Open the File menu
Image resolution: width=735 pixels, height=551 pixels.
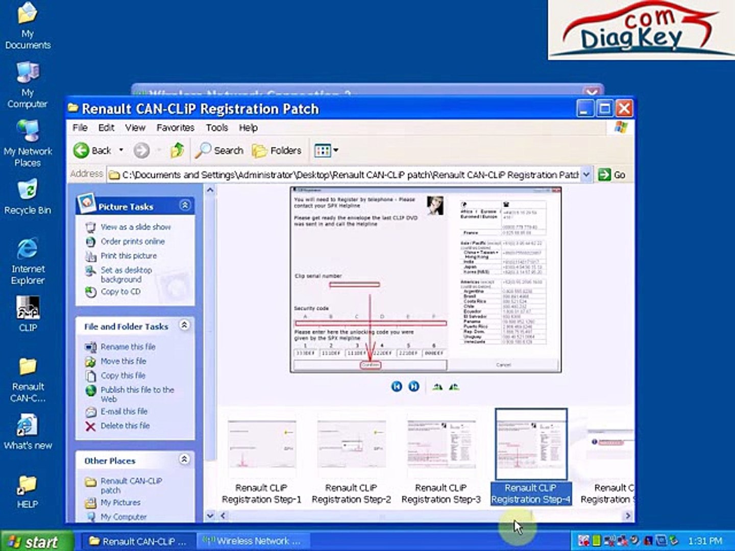[80, 128]
